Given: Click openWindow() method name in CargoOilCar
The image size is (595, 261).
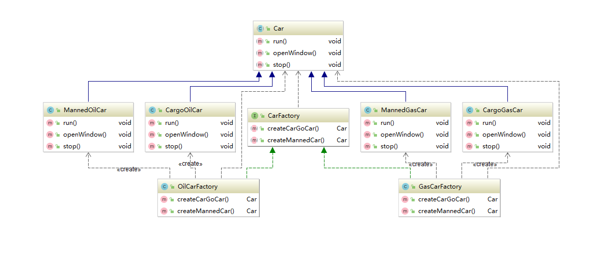Looking at the screenshot, I should (186, 135).
